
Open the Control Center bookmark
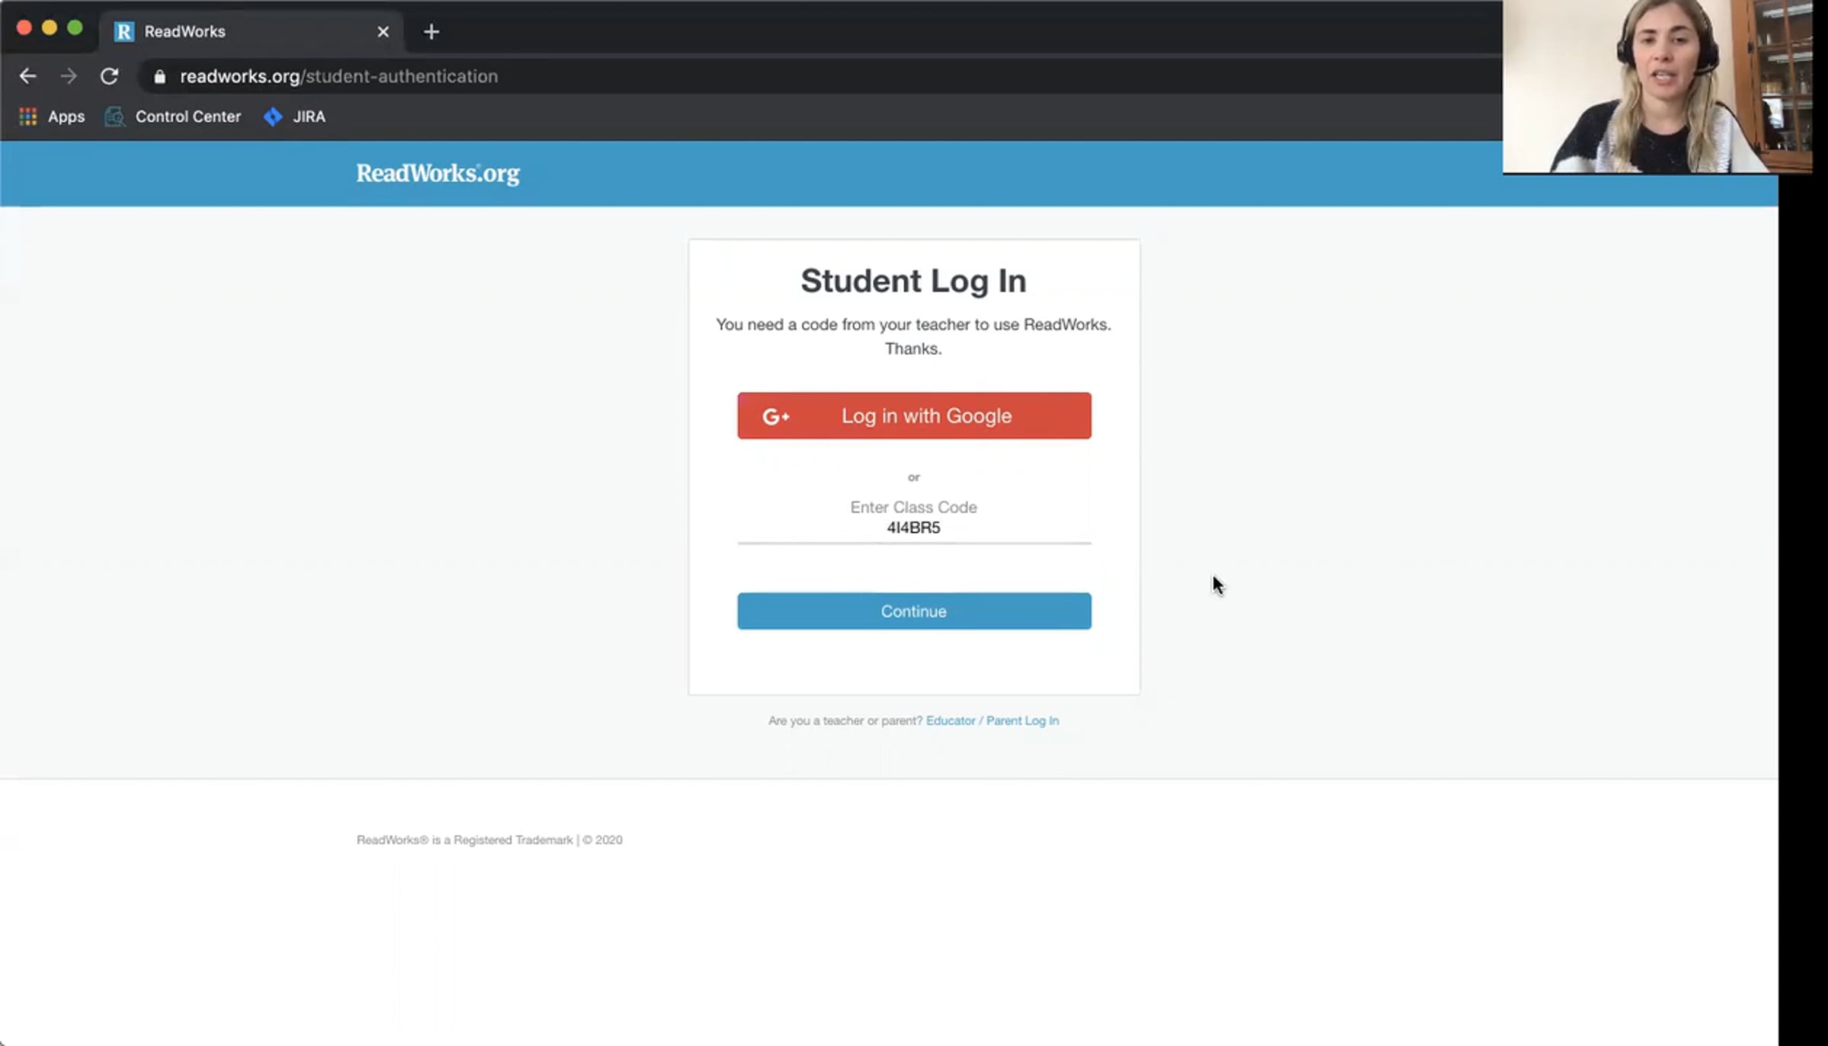173,116
